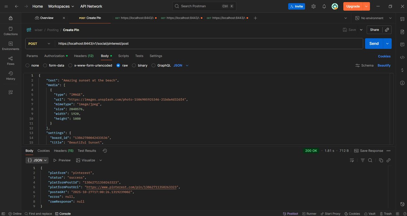The image size is (407, 216).
Task: Open Collections in the left sidebar
Action: pos(11,31)
